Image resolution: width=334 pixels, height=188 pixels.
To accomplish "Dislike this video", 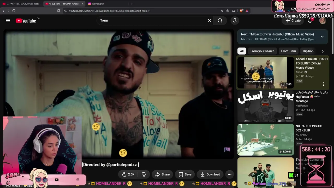I will [144, 174].
